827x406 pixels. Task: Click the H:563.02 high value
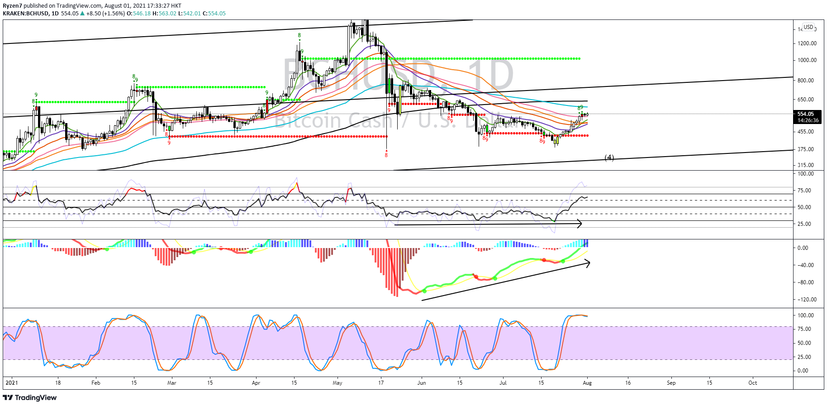coord(164,13)
